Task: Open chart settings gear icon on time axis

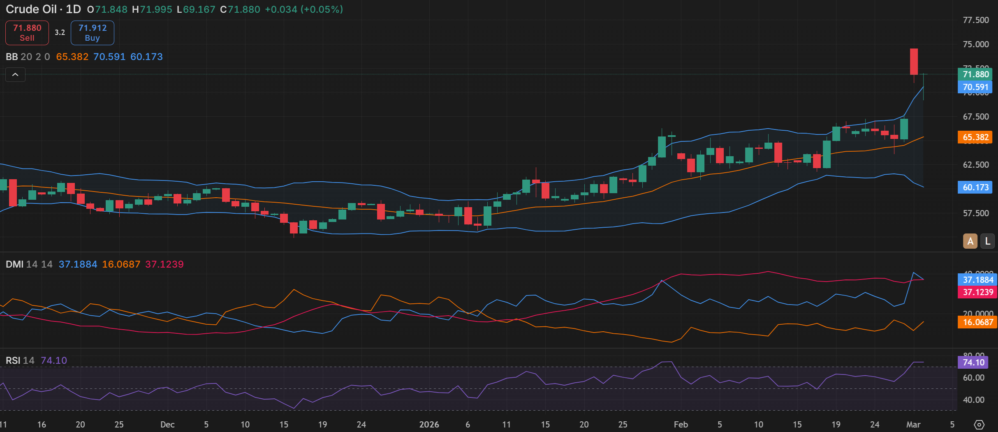Action: (x=979, y=424)
